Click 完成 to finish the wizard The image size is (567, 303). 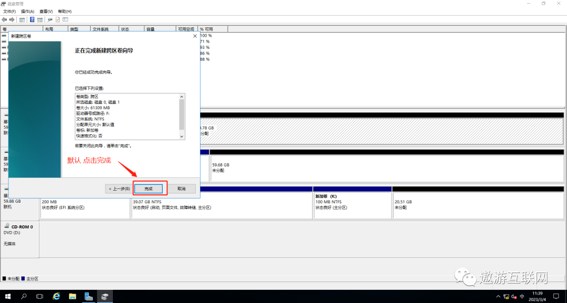coord(149,189)
